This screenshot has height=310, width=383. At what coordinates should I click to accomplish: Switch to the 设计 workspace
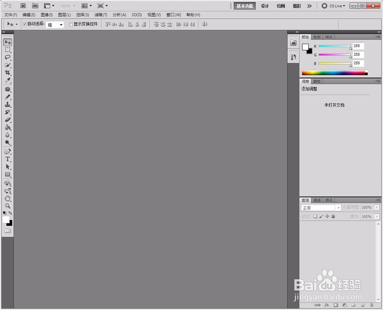[265, 6]
